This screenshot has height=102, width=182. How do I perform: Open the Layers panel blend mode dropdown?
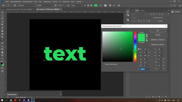pyautogui.click(x=142, y=18)
